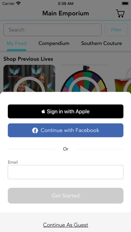Open the Filter options
Viewport: 131px width, 232px height.
[116, 30]
